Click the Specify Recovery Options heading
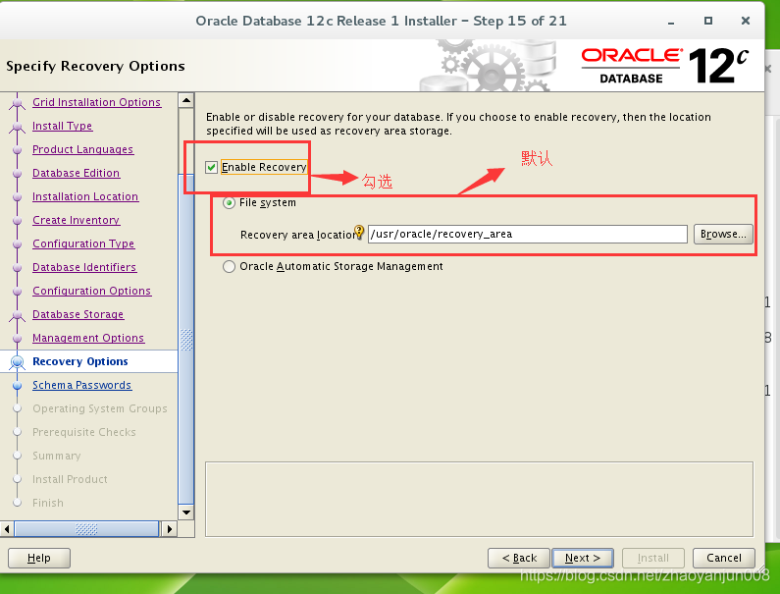The height and width of the screenshot is (594, 780). point(95,66)
